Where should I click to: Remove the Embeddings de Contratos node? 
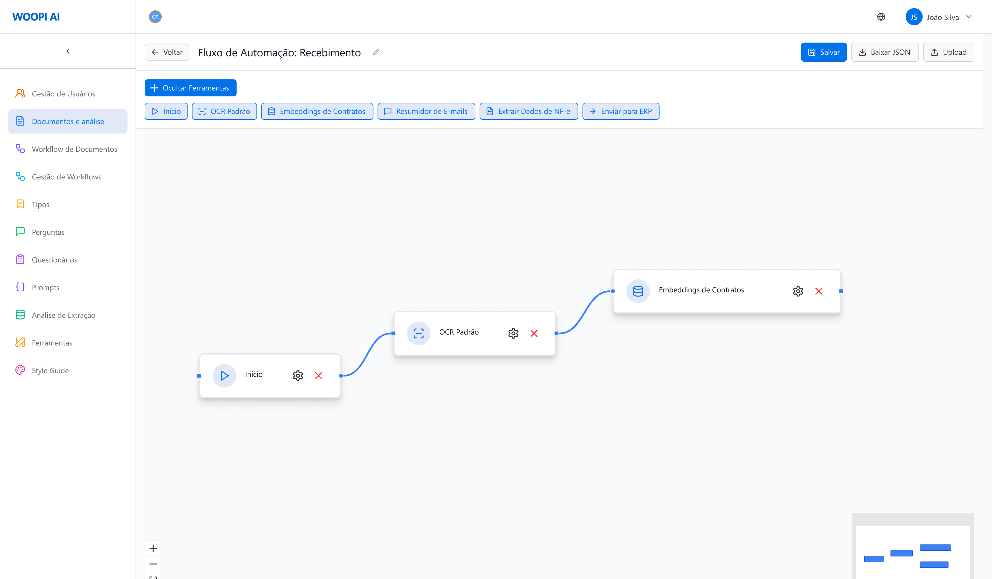(819, 291)
